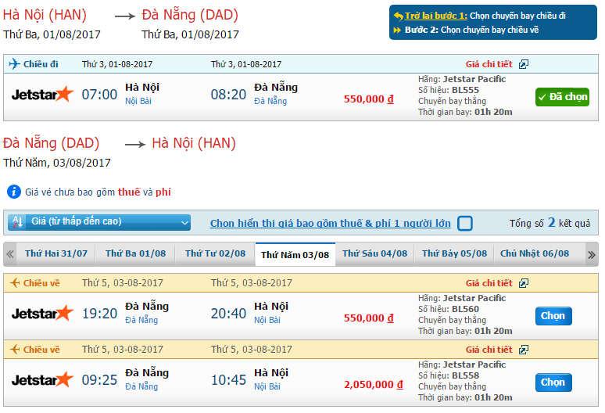Click the return airplane icon of the 19:20 flight
This screenshot has width=605, height=413.
15,283
